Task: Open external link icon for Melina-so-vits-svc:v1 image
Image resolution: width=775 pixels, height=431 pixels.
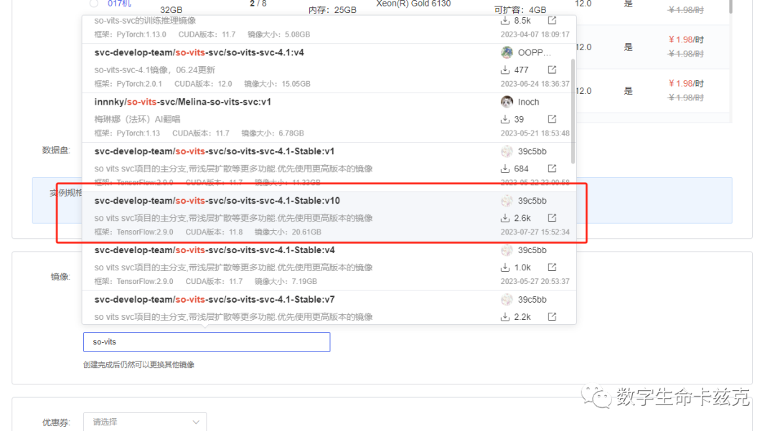Action: point(552,119)
